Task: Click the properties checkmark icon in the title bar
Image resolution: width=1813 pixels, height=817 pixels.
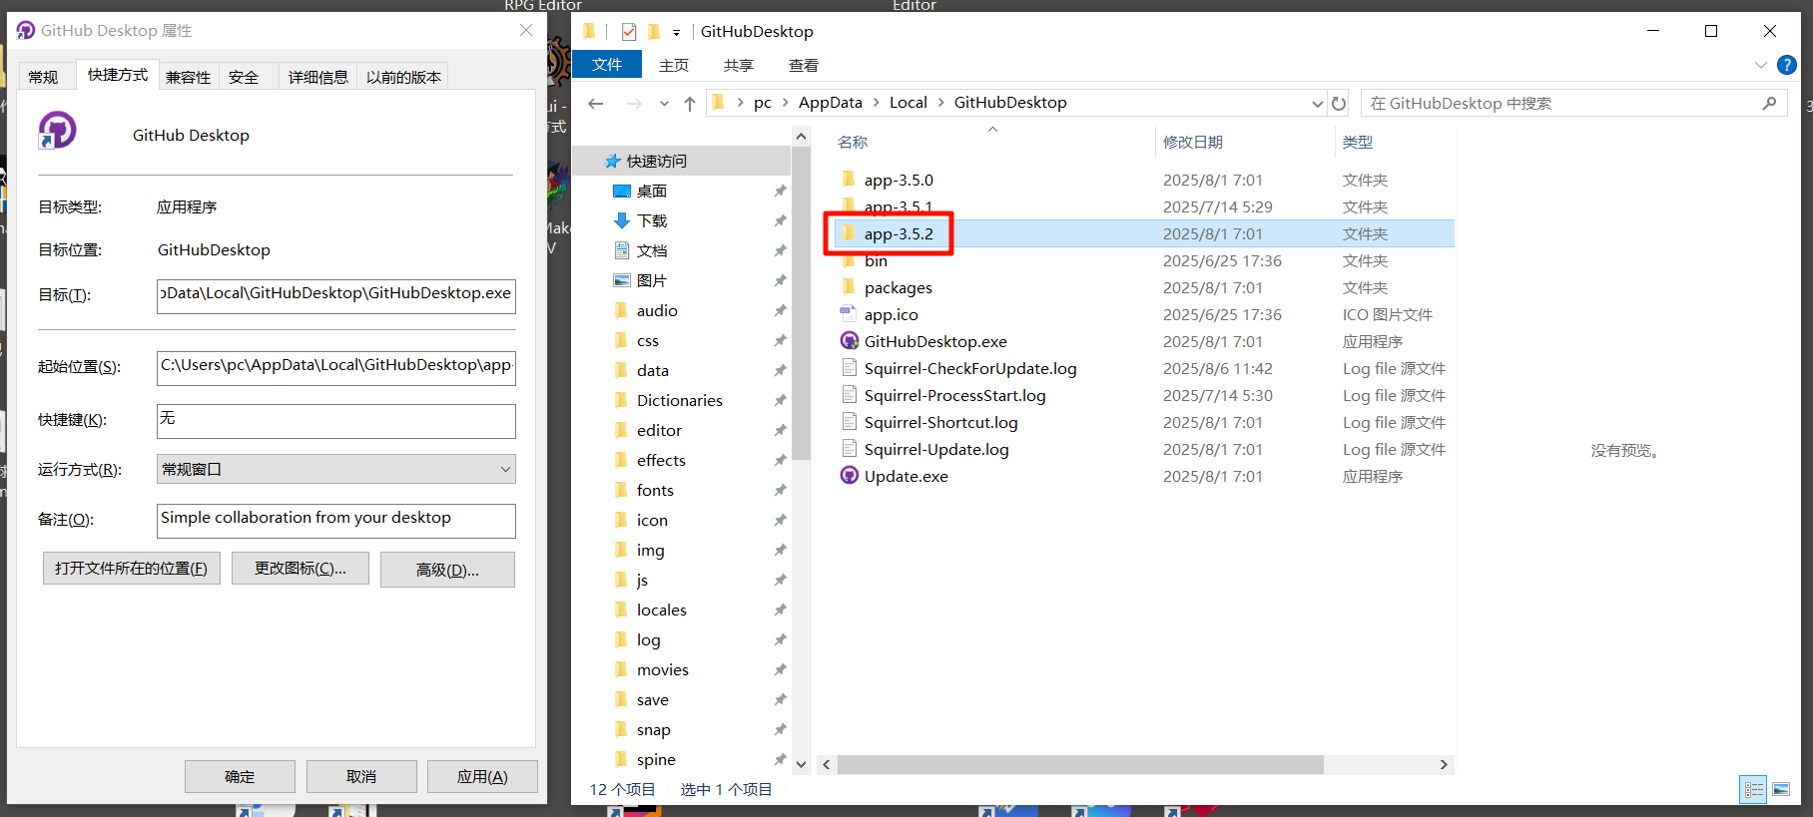Action: (629, 32)
